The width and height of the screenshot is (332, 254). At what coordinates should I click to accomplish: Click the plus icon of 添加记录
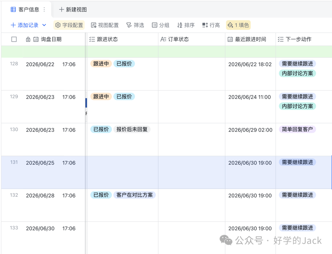[x=13, y=25]
